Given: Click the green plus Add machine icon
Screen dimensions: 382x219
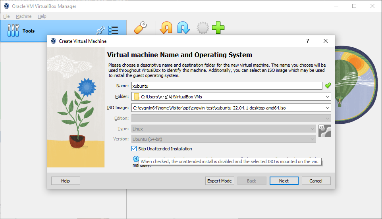Looking at the screenshot, I should (218, 27).
